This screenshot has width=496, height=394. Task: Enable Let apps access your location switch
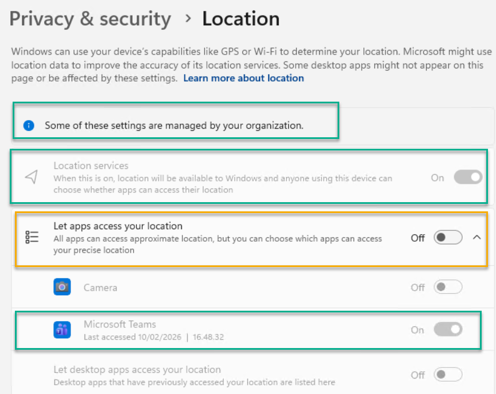[448, 238]
